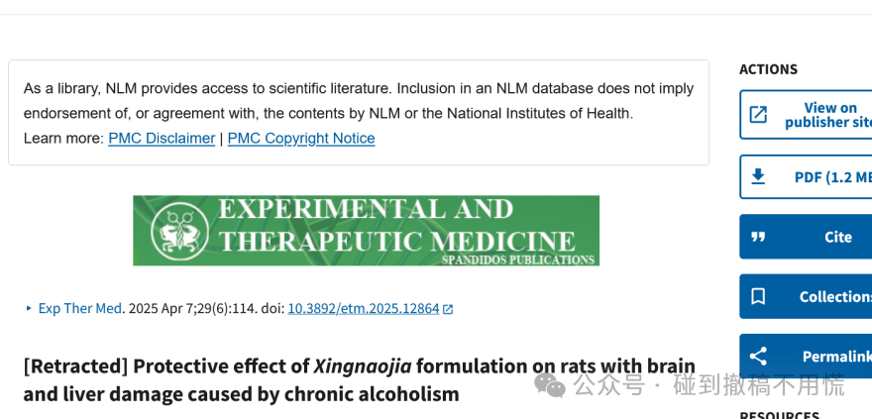872x419 pixels.
Task: Click the Experimental and Therapeutic Medicine banner
Action: coord(366,231)
